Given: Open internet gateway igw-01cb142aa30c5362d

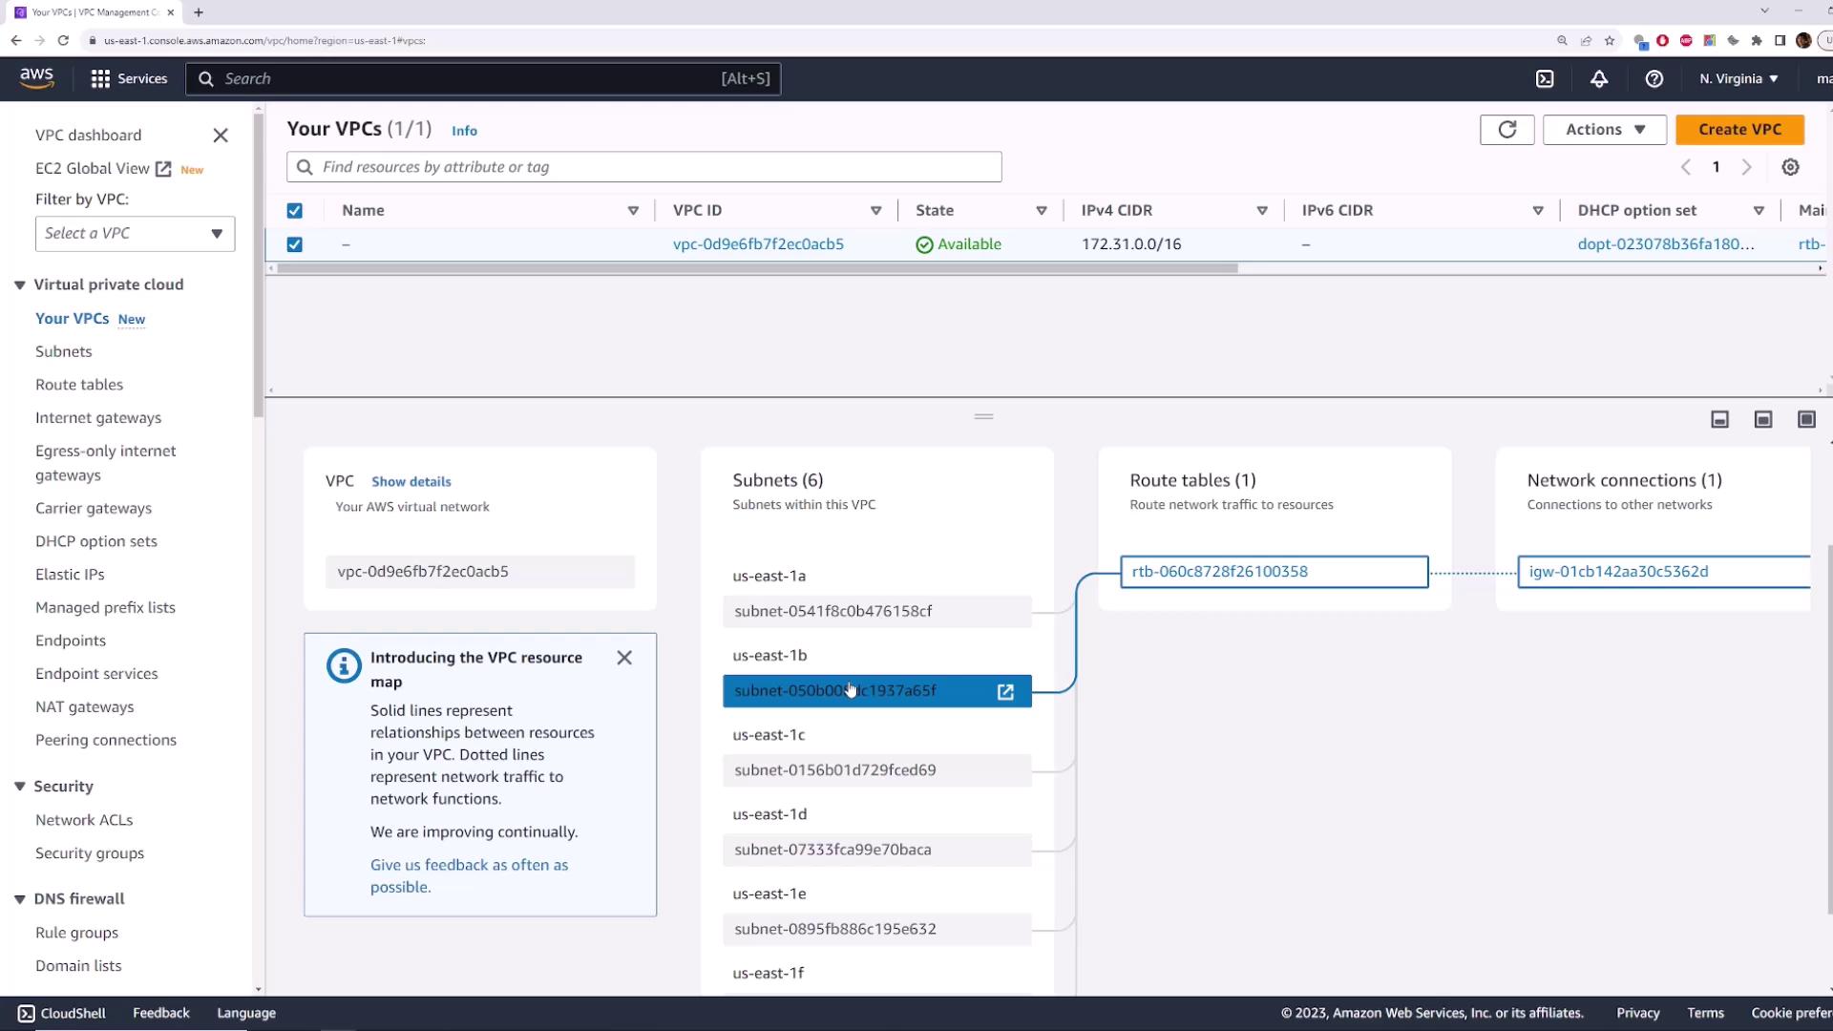Looking at the screenshot, I should (1664, 572).
